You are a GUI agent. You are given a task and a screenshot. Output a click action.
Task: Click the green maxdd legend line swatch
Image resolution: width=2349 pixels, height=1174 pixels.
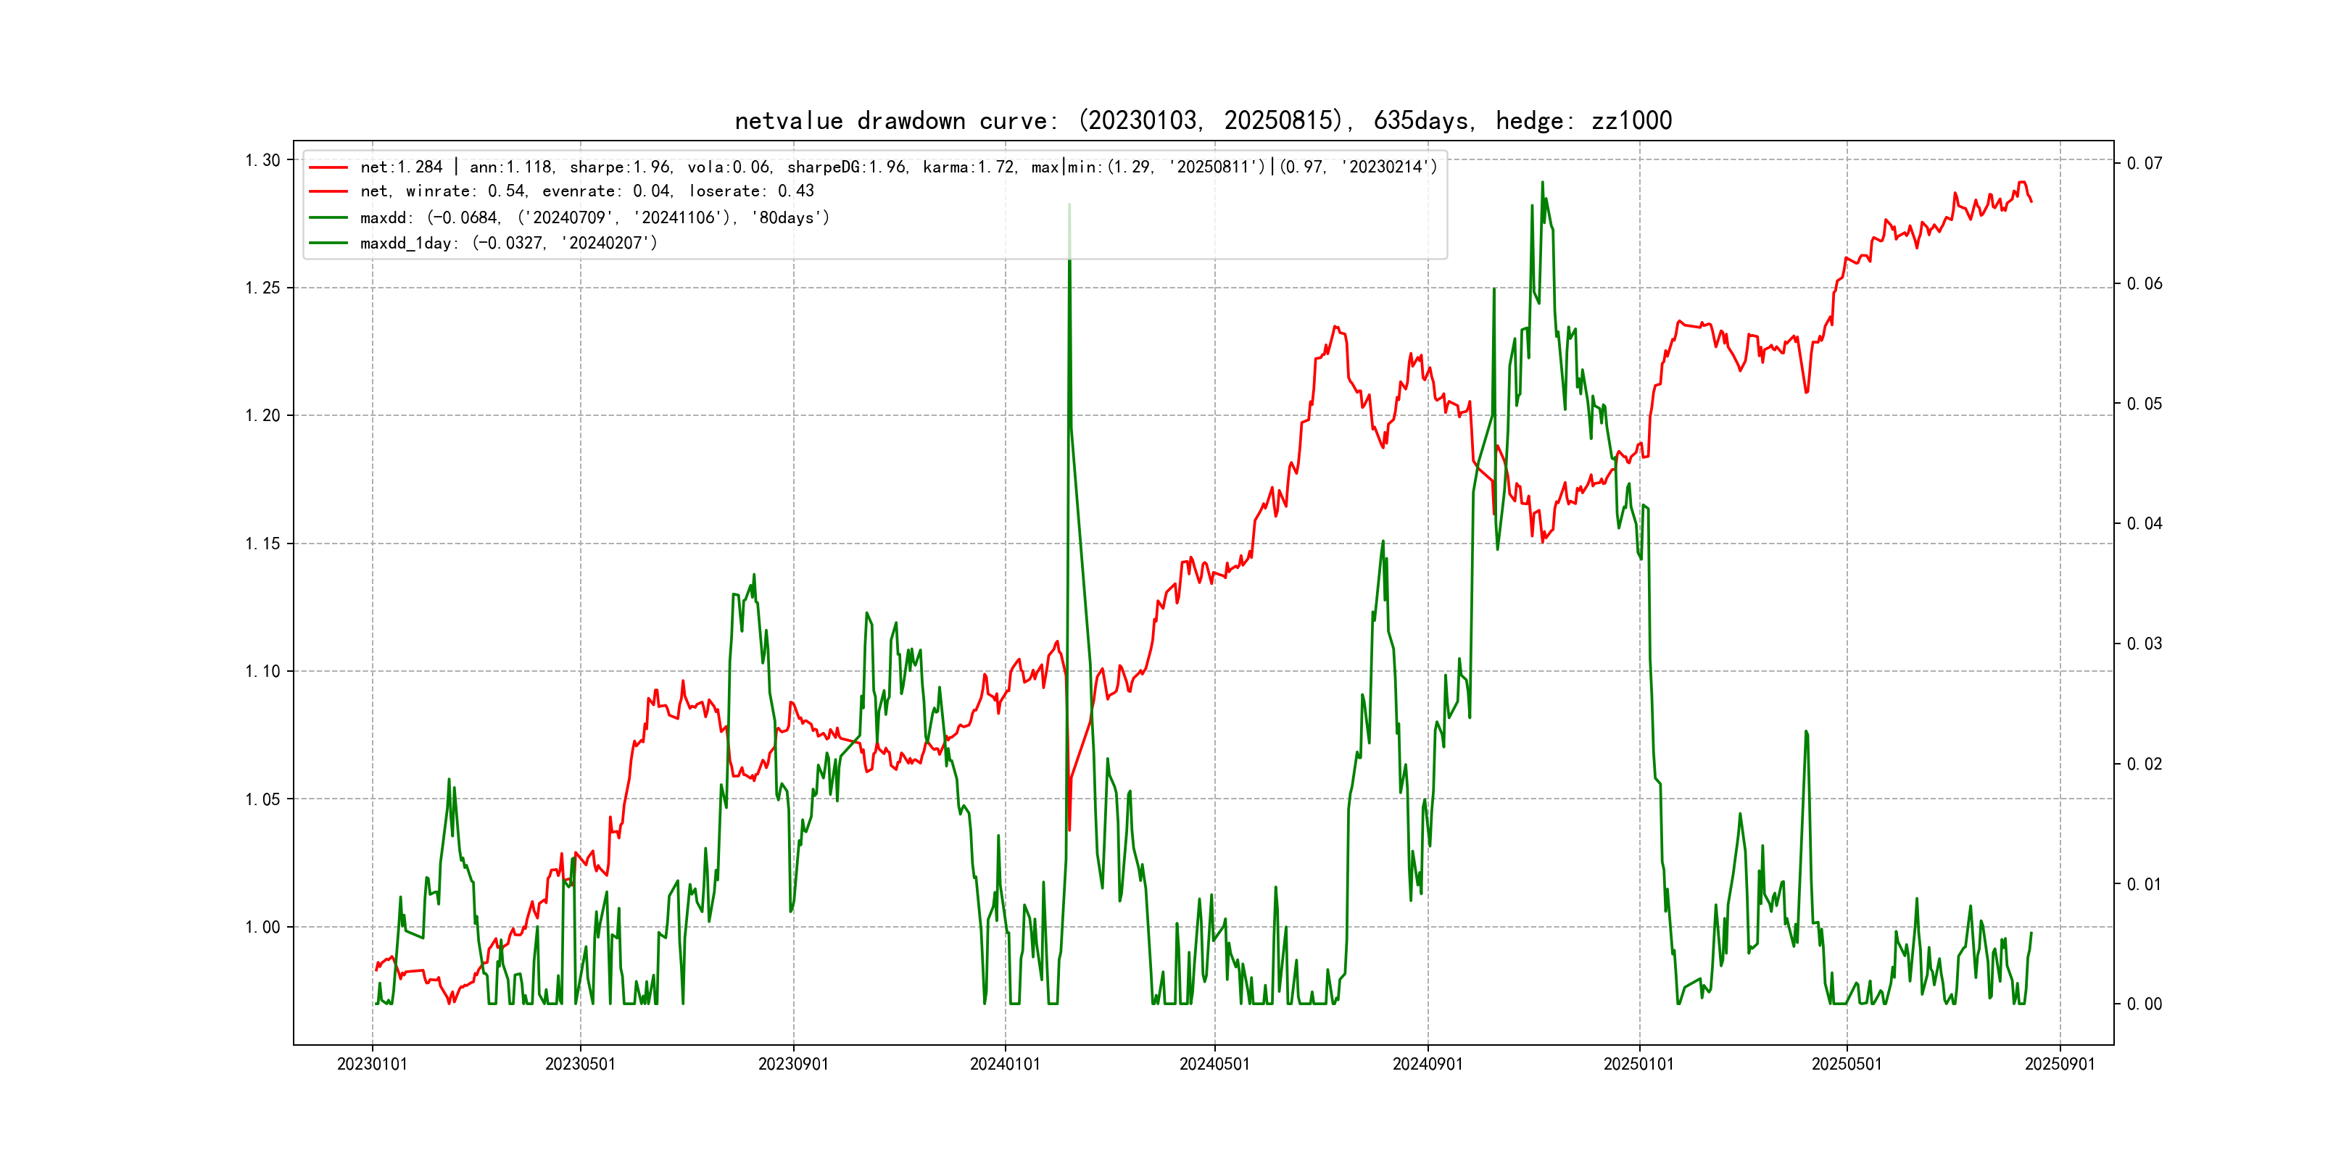tap(328, 218)
